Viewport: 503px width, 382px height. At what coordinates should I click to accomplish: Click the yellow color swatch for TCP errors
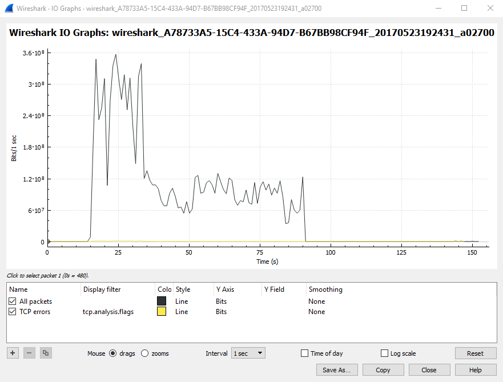click(x=162, y=311)
